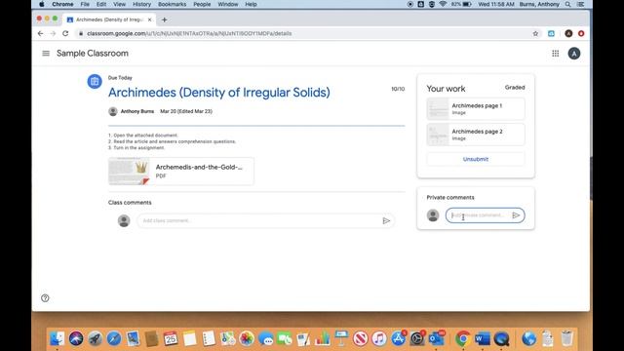Open Microsoft Outlook in the Dock
Screen dimensions: 624x351
tap(436, 338)
